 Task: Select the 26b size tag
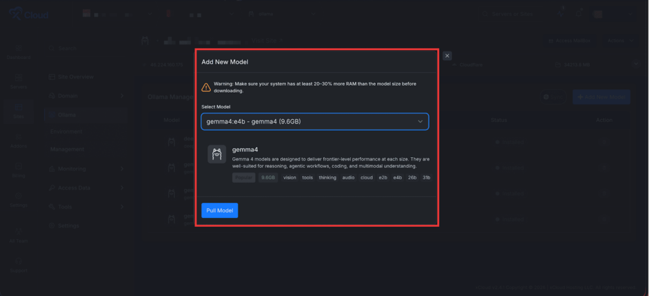[x=412, y=178]
